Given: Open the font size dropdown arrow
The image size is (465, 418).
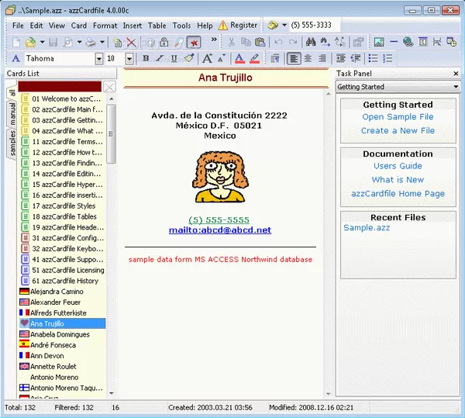Looking at the screenshot, I should [129, 59].
